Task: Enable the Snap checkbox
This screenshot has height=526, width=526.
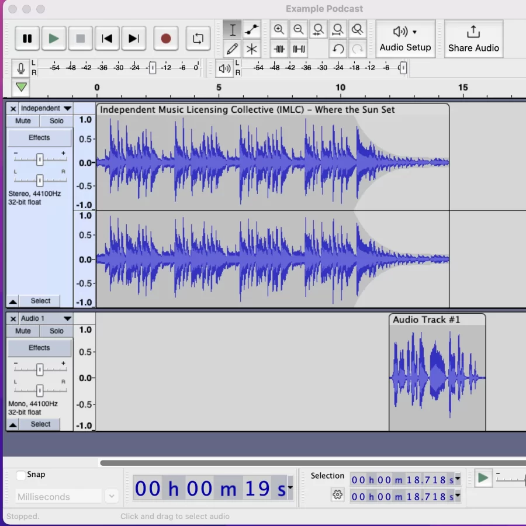Action: point(21,475)
